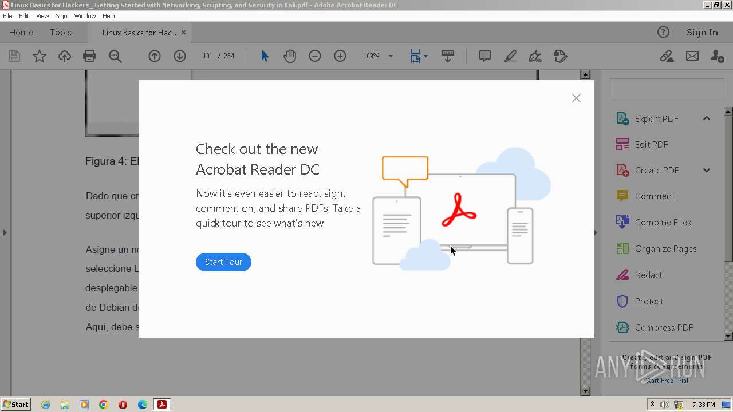Click the tools search field
This screenshot has width=733, height=412.
click(667, 89)
